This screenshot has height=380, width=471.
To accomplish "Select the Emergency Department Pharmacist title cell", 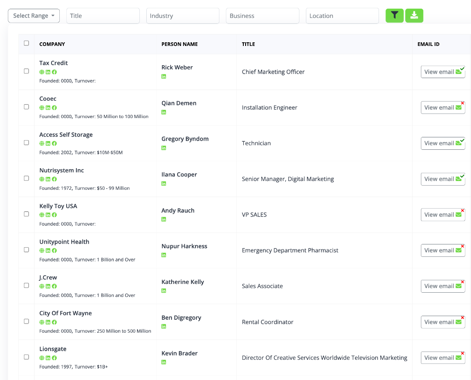I will coord(290,250).
